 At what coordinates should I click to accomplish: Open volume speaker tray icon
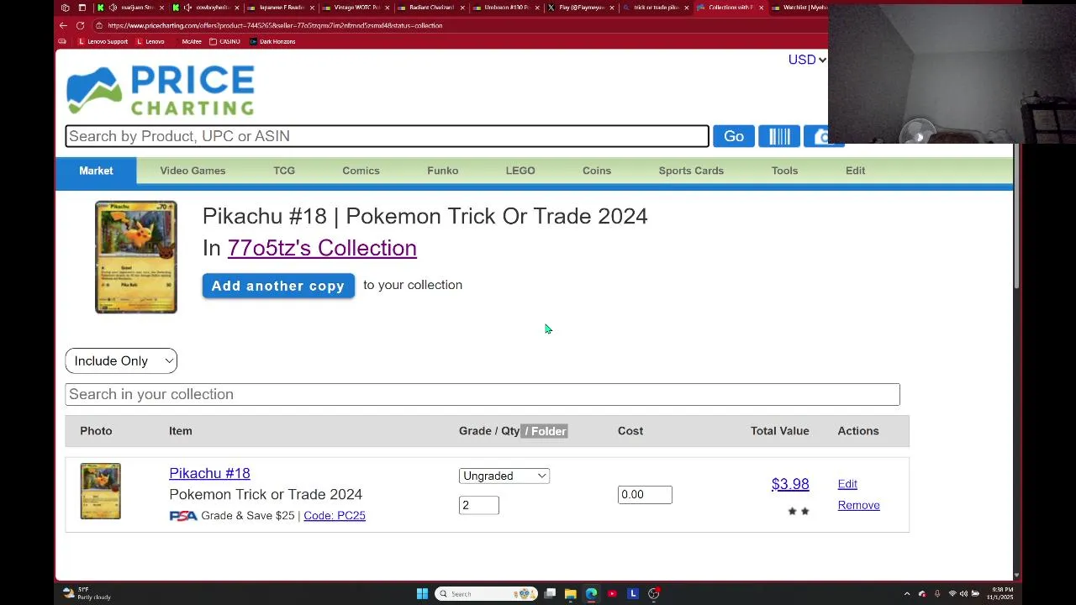963,594
